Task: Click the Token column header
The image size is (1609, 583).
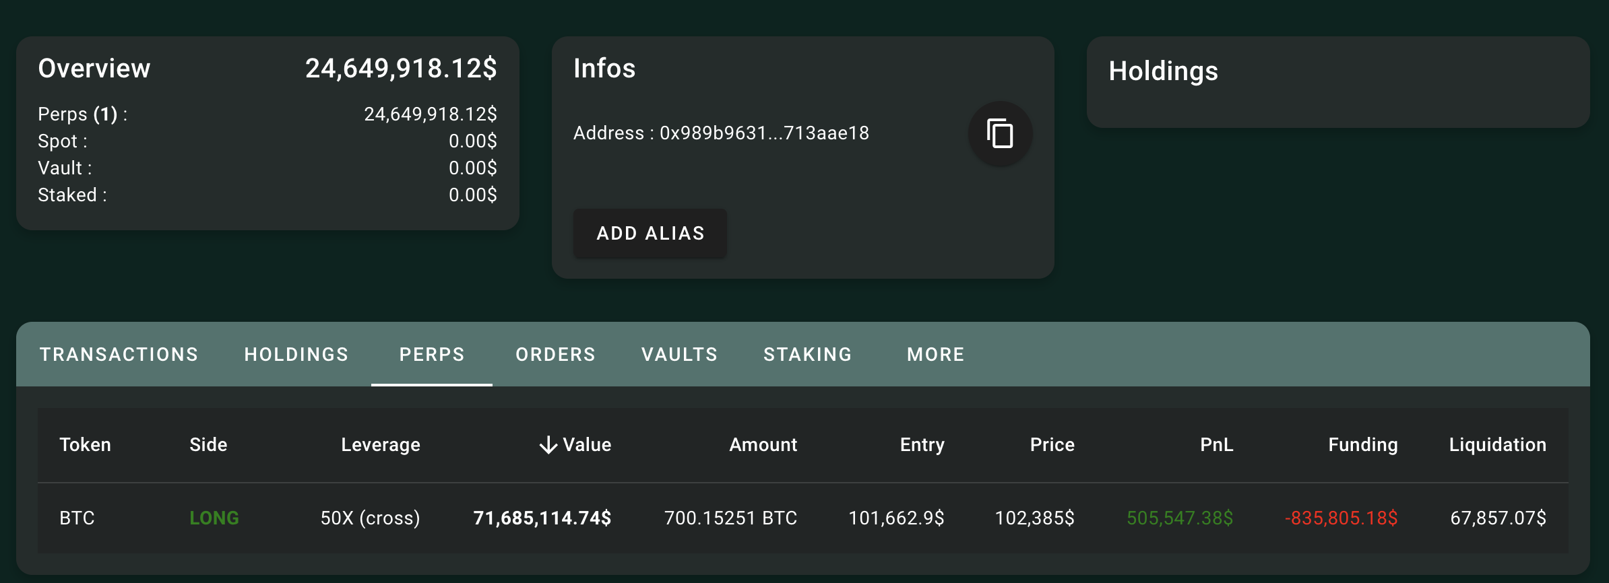Action: pos(86,445)
